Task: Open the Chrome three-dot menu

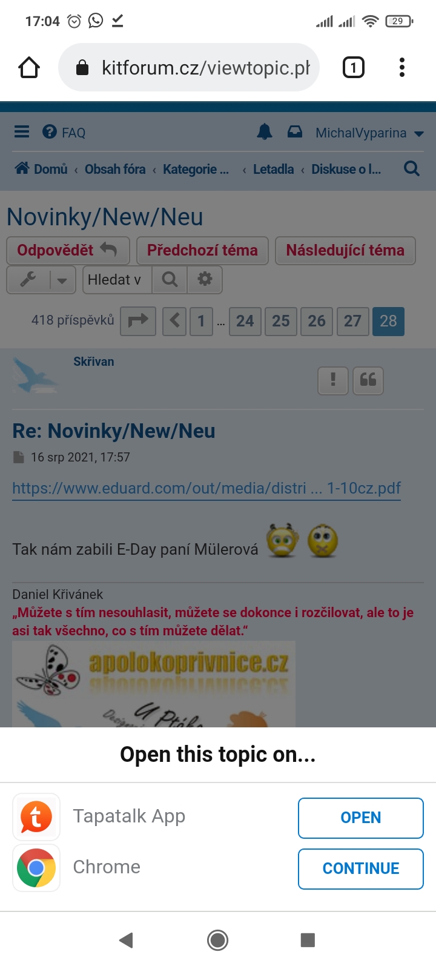Action: click(402, 67)
